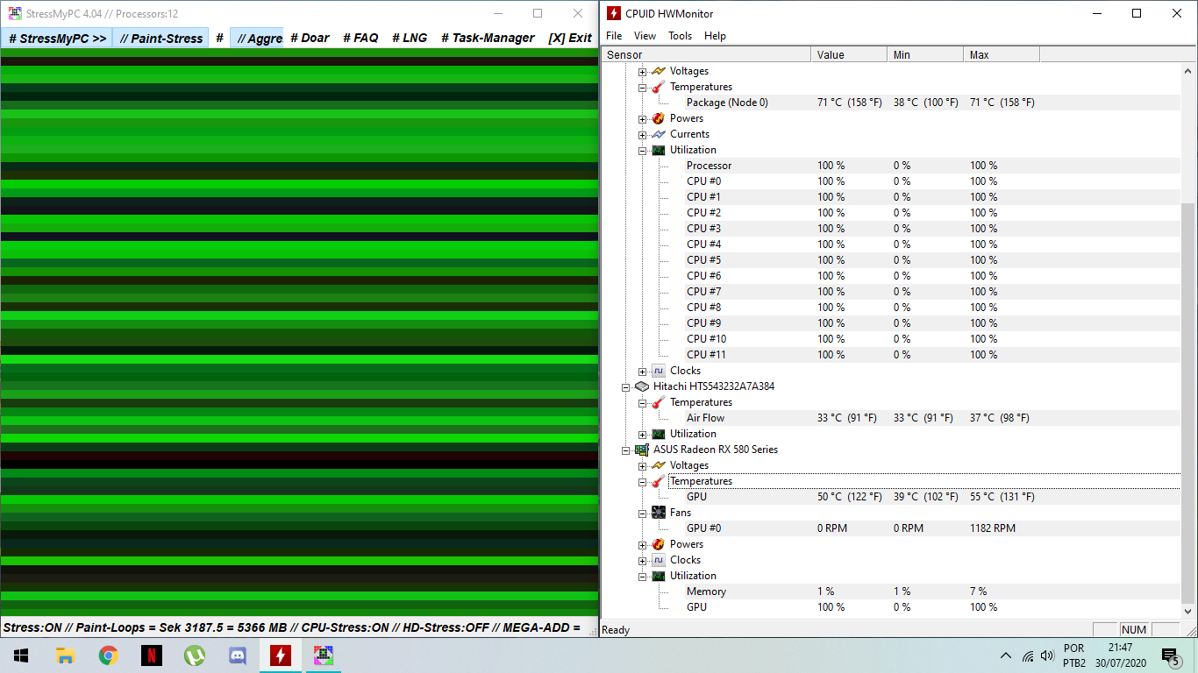Switch to StressMyPC taskbar icon
1198x673 pixels.
[x=324, y=655]
